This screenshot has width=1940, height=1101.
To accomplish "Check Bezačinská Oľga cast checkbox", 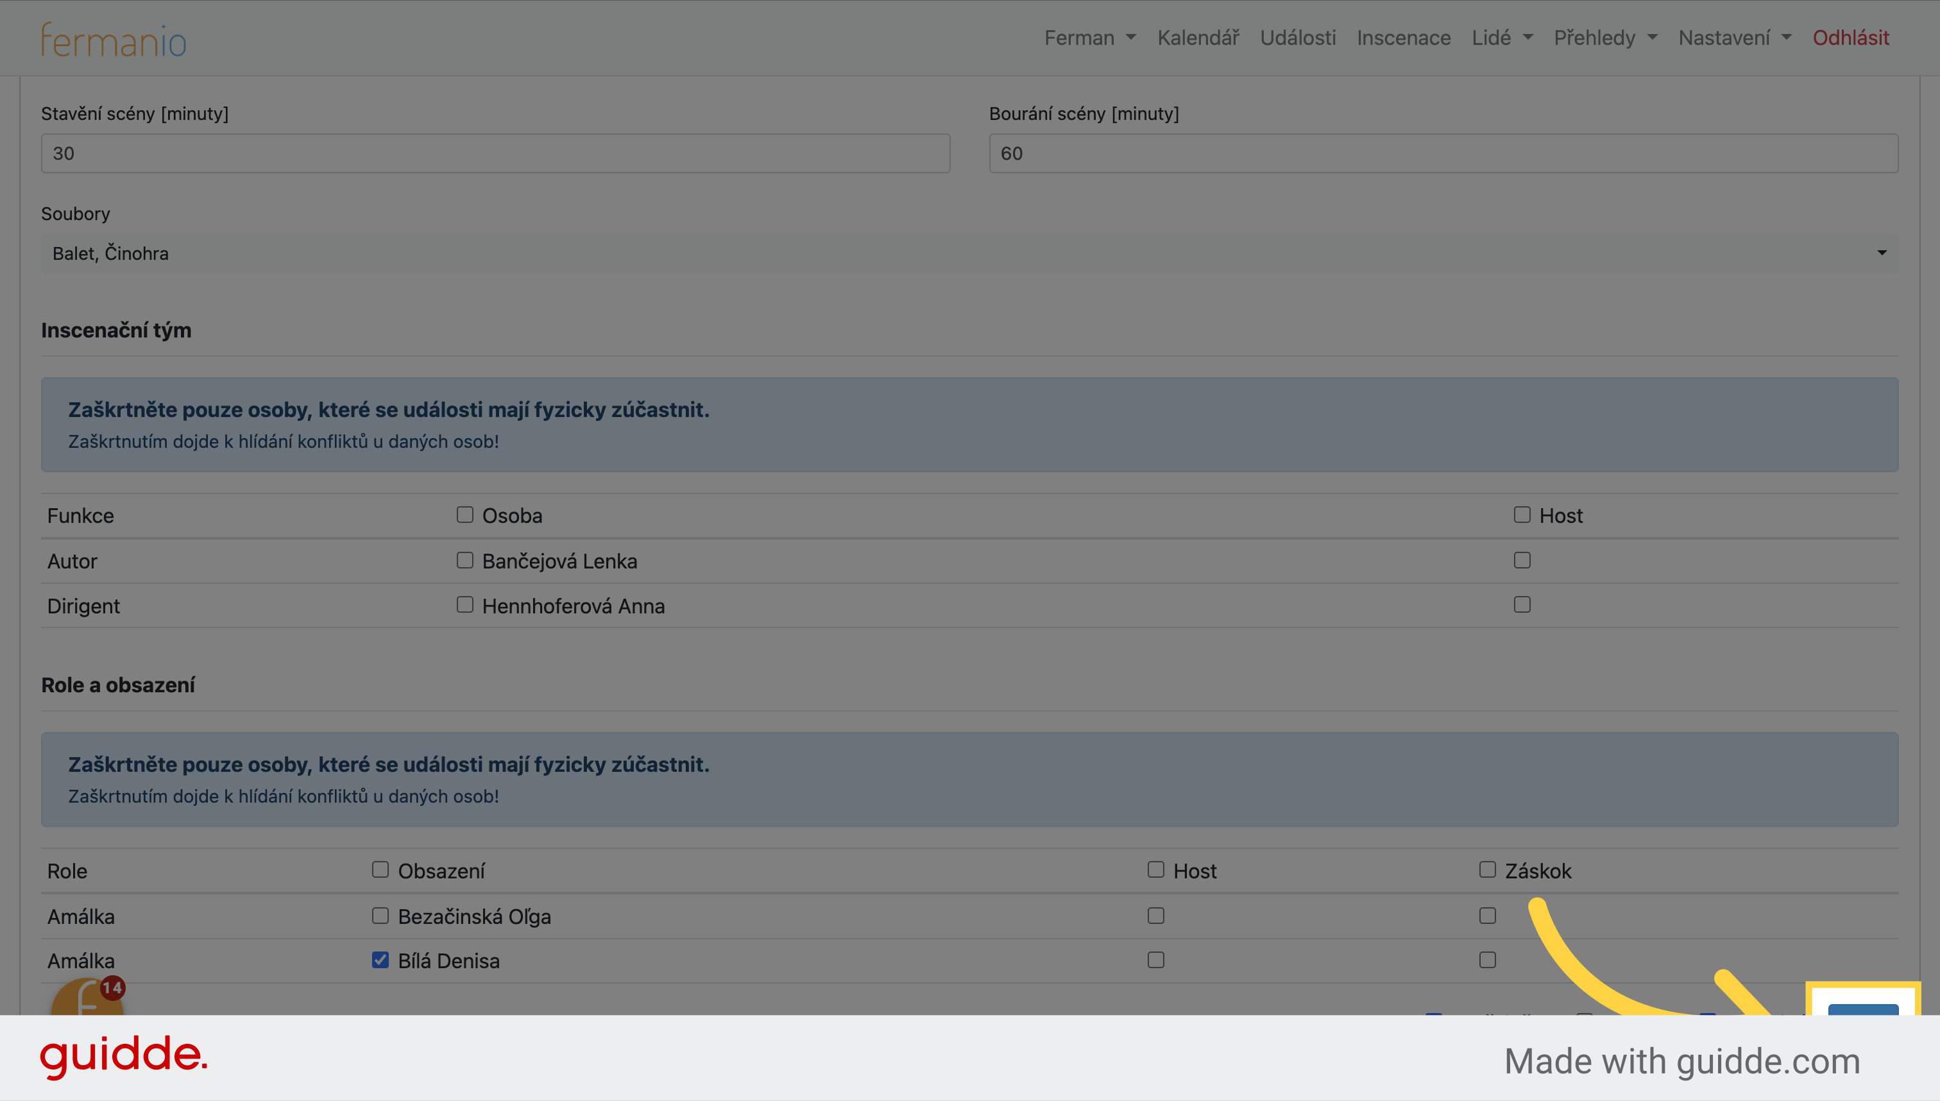I will pos(380,916).
